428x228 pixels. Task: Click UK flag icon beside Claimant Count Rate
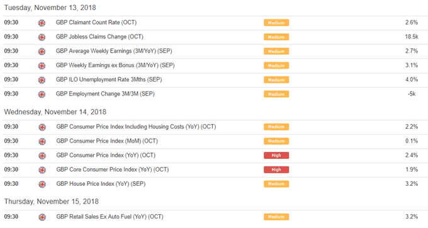42,23
